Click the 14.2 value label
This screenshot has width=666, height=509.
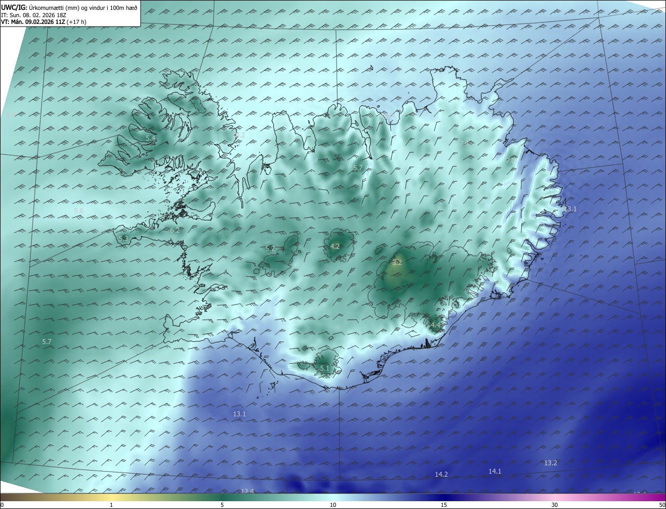441,475
